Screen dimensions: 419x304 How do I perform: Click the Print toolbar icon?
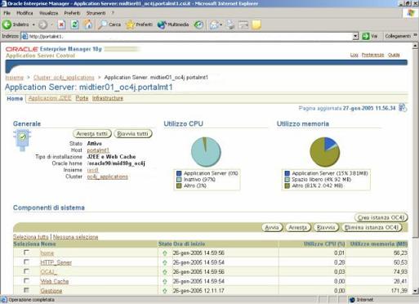230,25
